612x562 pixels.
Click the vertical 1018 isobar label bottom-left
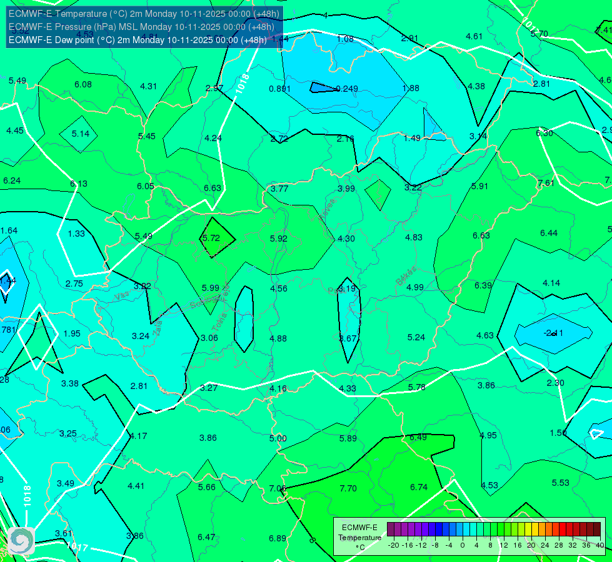pyautogui.click(x=28, y=496)
